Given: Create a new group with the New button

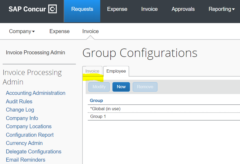Looking at the screenshot, I should pyautogui.click(x=121, y=87).
